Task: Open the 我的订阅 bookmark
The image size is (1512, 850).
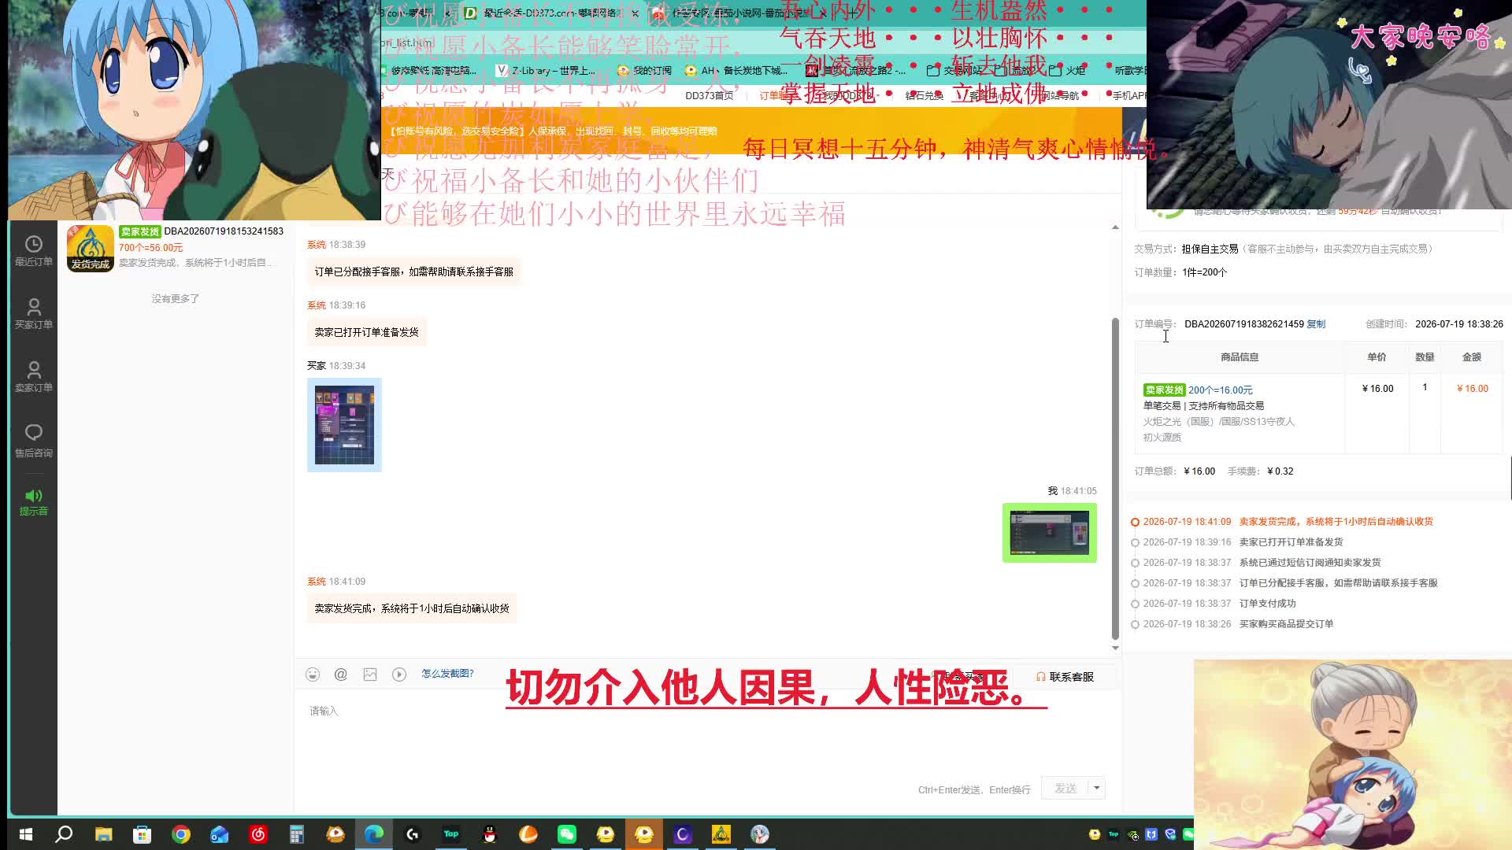Action: point(644,71)
